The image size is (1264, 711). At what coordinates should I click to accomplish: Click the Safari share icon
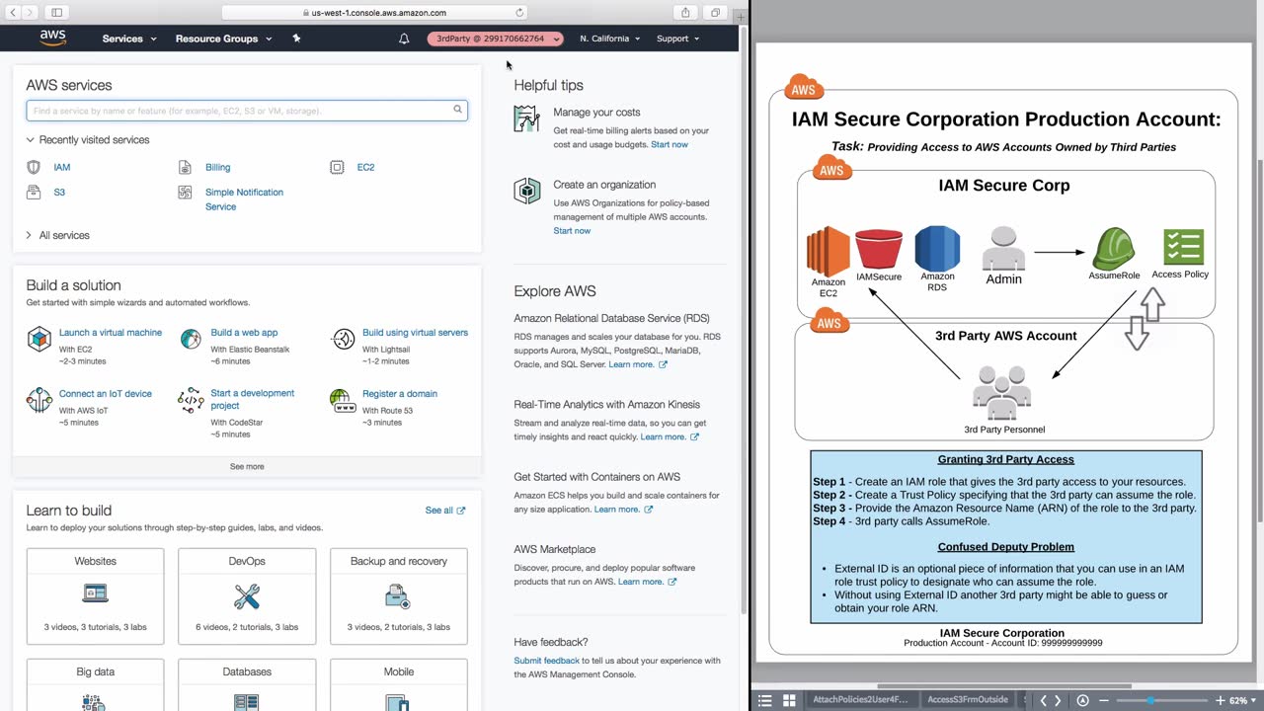tap(685, 13)
